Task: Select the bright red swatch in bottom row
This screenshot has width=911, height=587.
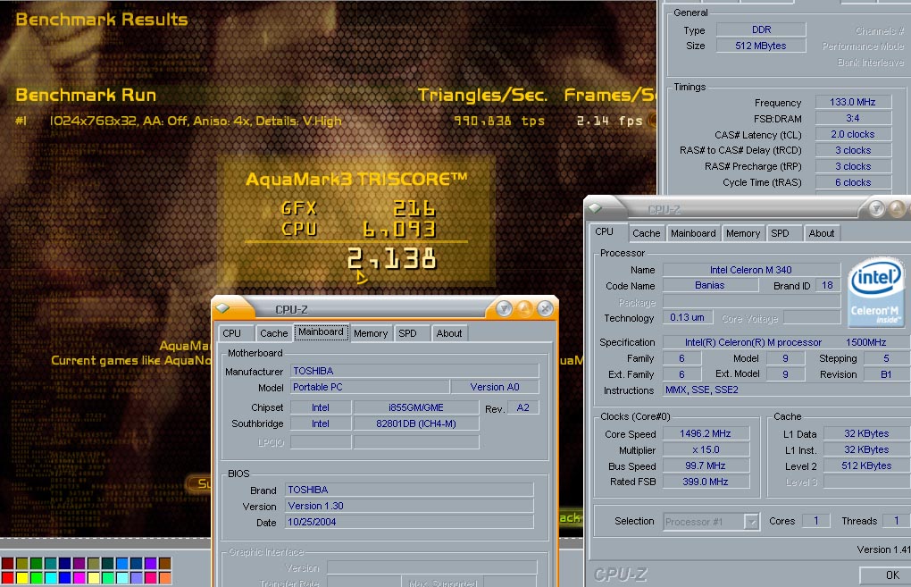Action: click(x=7, y=578)
